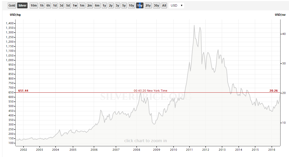Choose the 1h time range
The image size is (289, 157).
pos(42,6)
